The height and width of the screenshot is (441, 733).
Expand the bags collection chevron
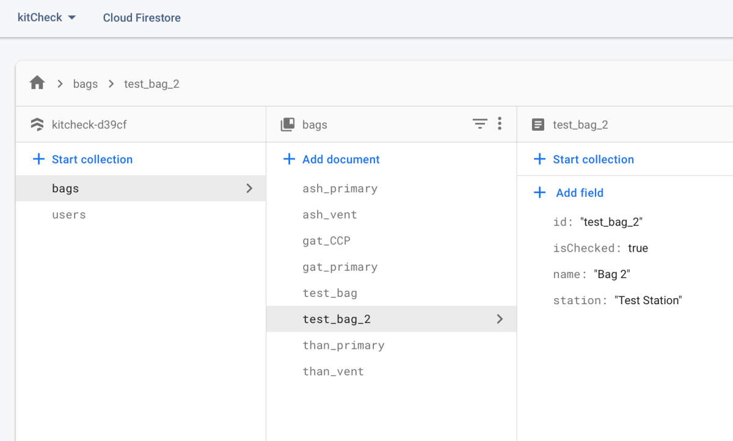tap(249, 188)
